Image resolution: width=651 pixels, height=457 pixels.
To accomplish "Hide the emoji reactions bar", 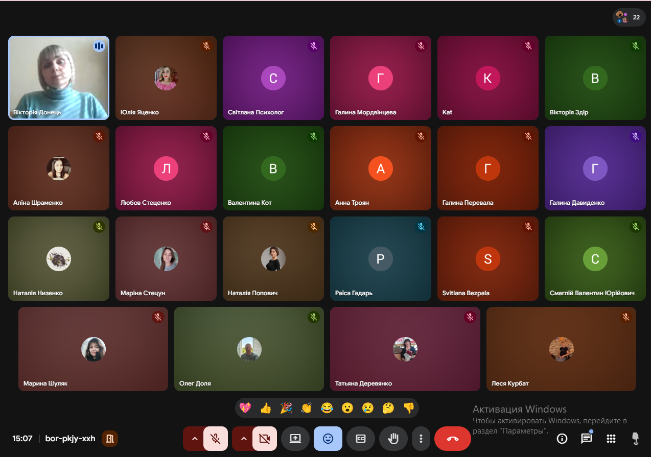I will point(328,439).
